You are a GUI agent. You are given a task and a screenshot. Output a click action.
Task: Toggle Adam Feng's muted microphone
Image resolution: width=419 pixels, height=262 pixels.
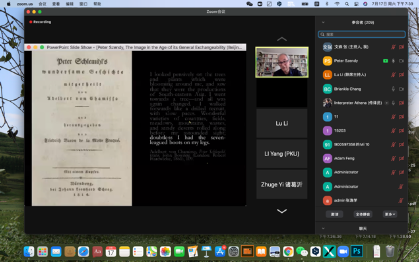point(393,158)
